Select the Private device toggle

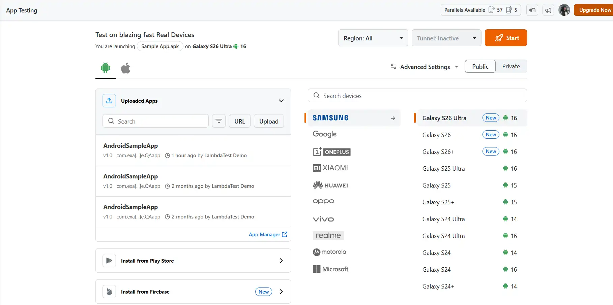coord(511,66)
